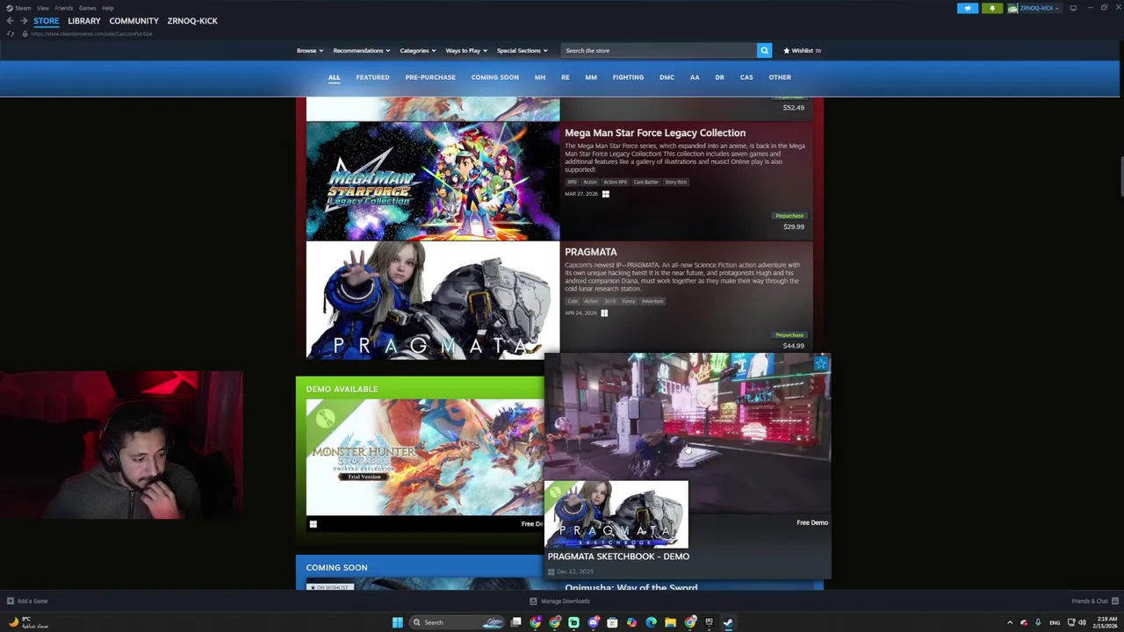
Task: Open the Friends menu
Action: [x=64, y=8]
